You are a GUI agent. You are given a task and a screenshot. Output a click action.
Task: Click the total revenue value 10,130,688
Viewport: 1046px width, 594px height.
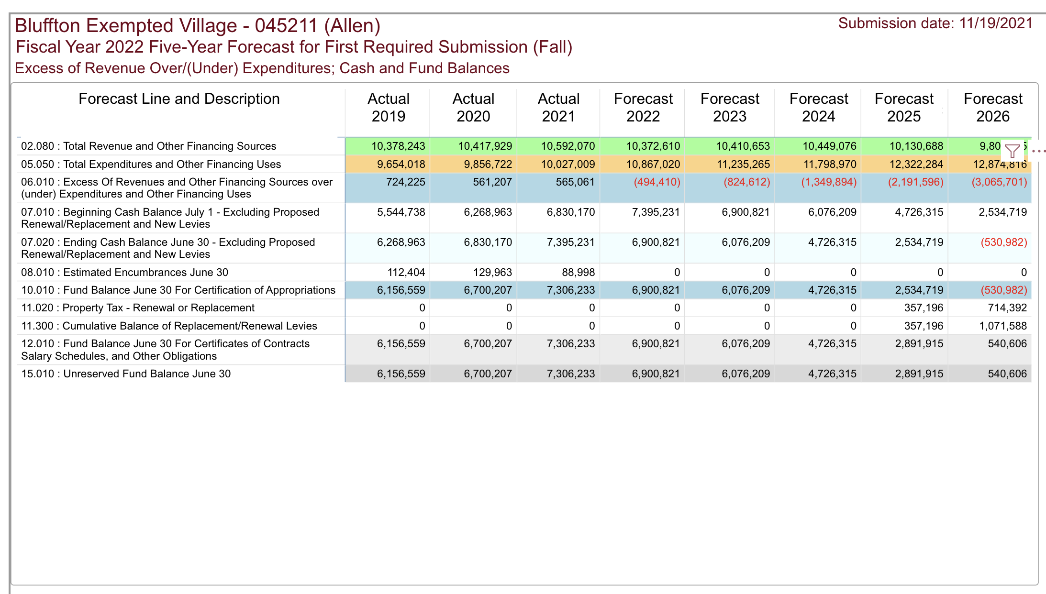[x=916, y=146]
